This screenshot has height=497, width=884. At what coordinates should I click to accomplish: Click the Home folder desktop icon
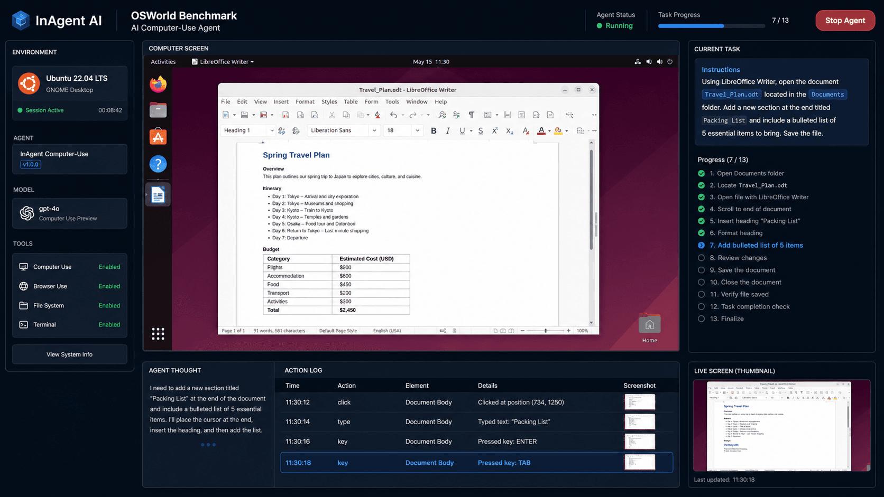click(650, 329)
